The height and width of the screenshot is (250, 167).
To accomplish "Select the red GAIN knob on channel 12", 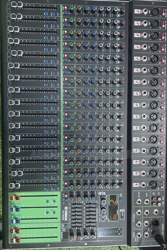I will coord(121,140).
